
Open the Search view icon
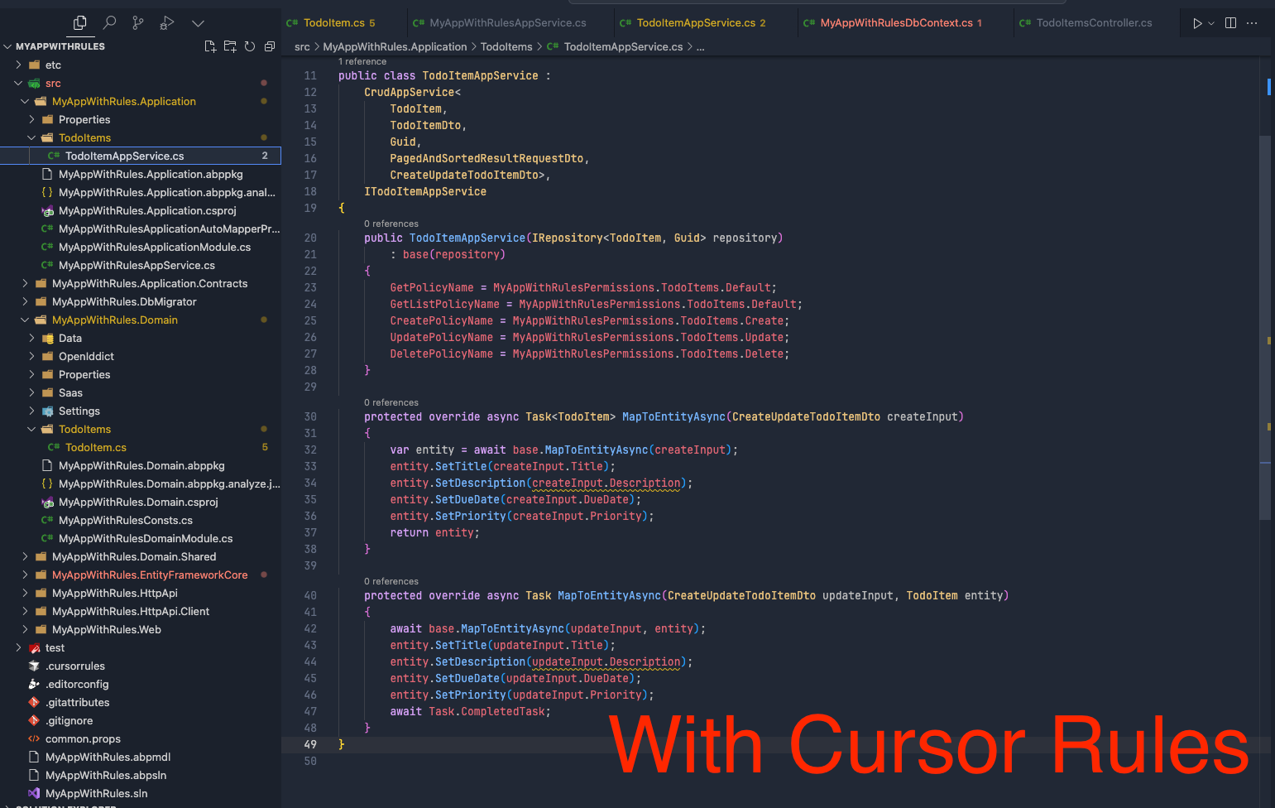point(109,23)
